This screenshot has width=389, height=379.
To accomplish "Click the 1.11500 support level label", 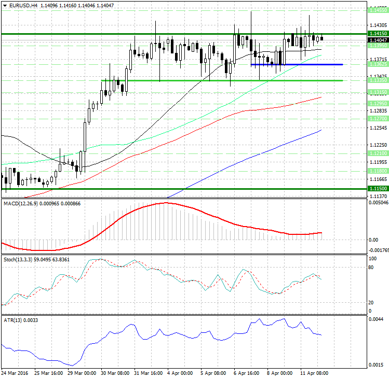I will coord(378,189).
